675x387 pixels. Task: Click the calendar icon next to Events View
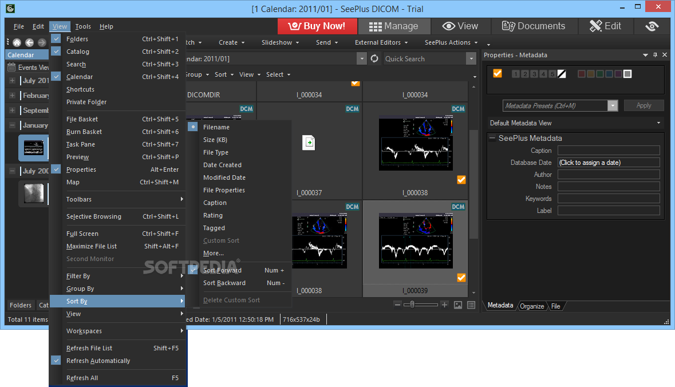[x=11, y=67]
